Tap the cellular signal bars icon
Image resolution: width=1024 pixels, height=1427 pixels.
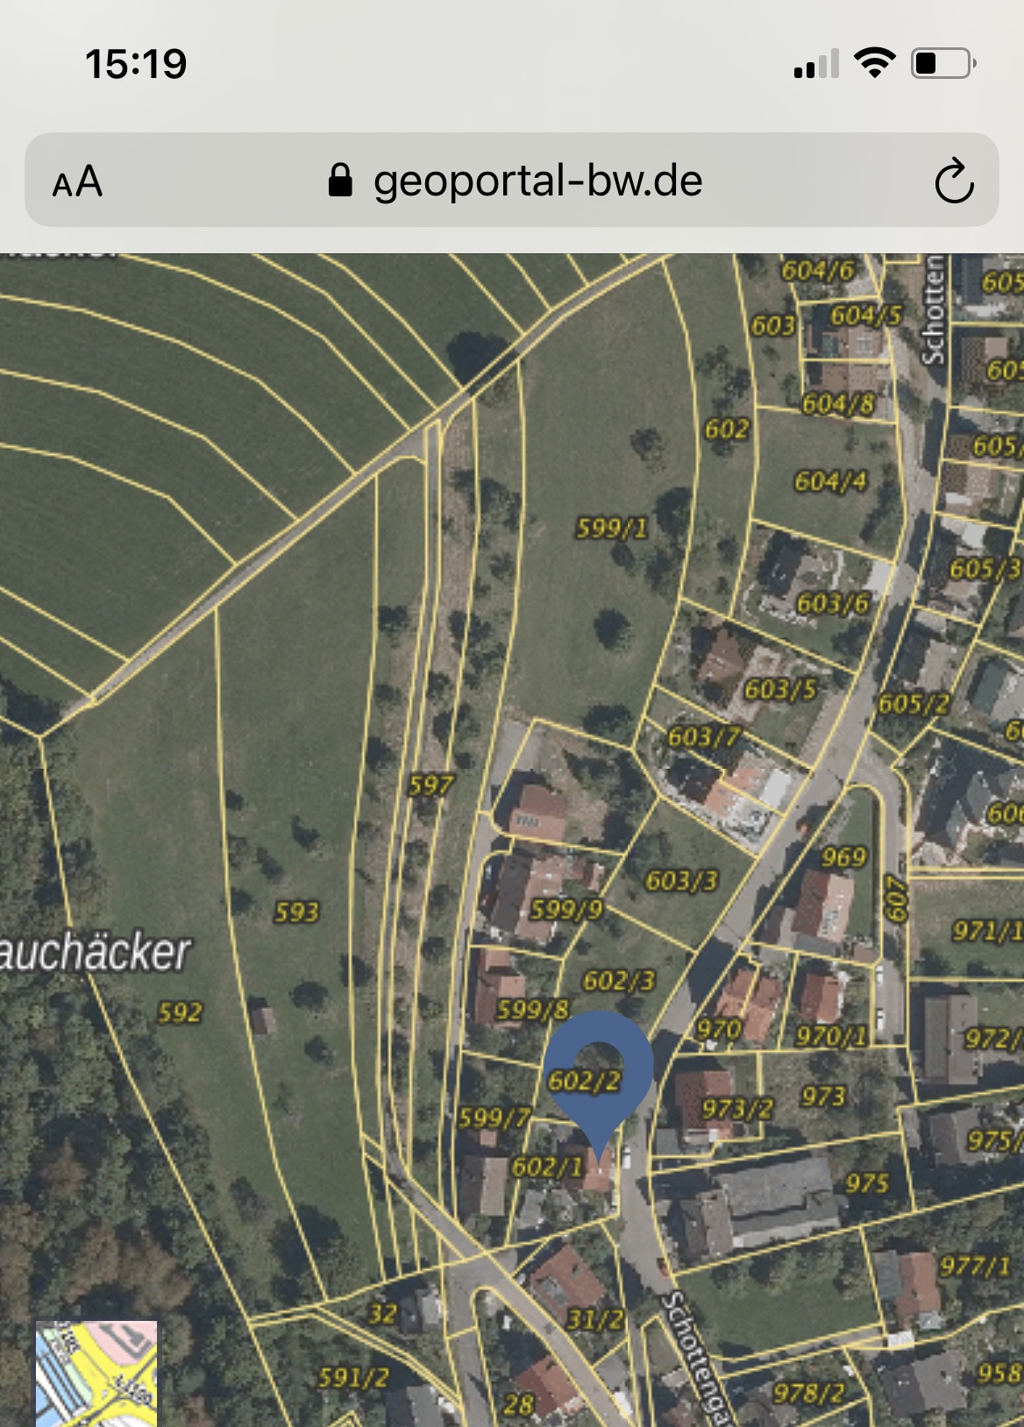pyautogui.click(x=816, y=64)
